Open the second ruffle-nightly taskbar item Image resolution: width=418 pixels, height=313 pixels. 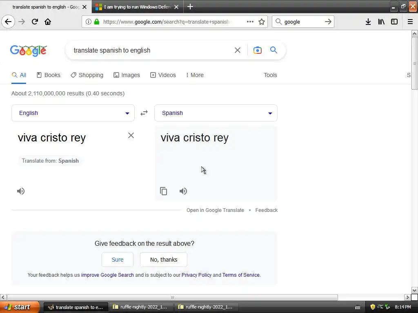(206, 307)
